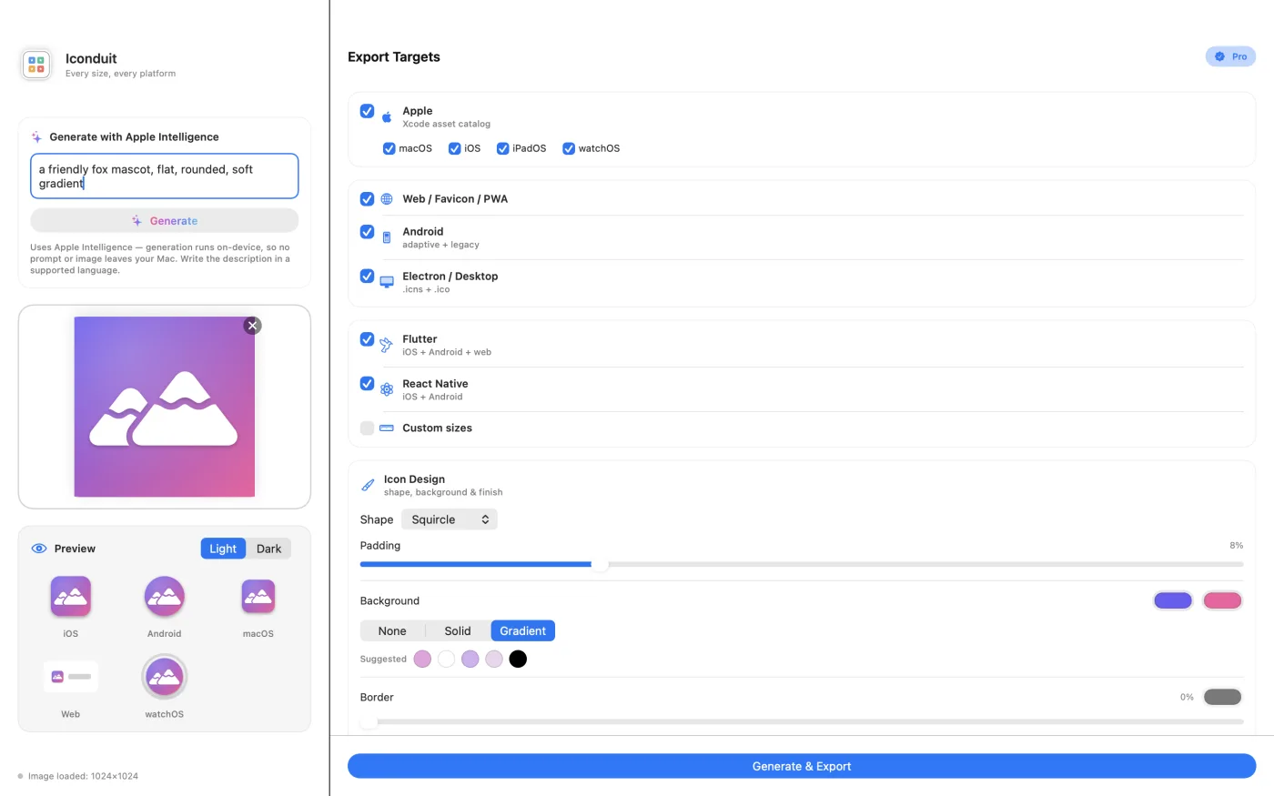Image resolution: width=1274 pixels, height=796 pixels.
Task: Click the Android phone icon
Action: pyautogui.click(x=387, y=238)
